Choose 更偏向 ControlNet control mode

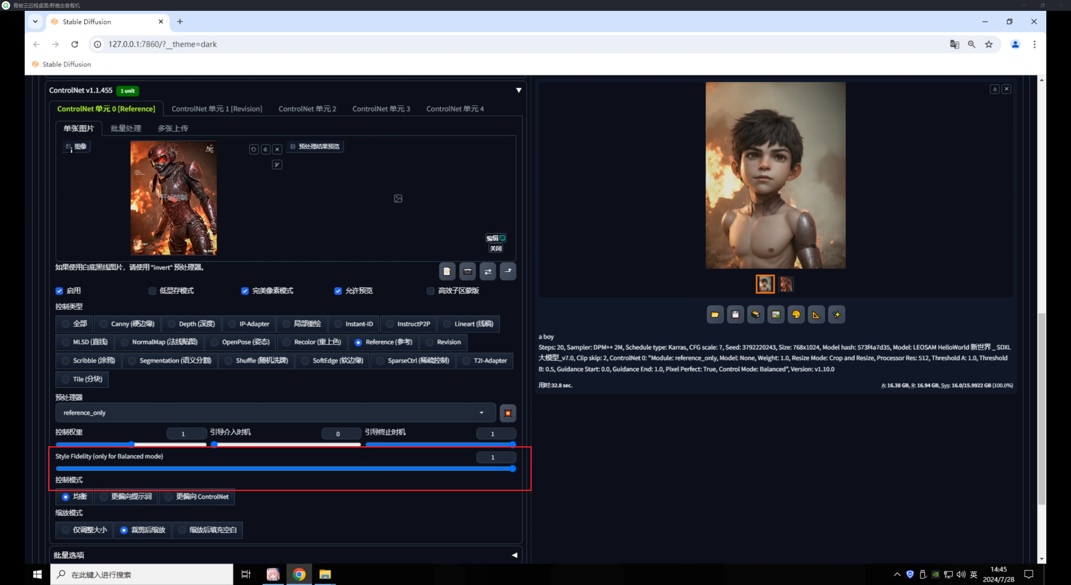coord(197,496)
